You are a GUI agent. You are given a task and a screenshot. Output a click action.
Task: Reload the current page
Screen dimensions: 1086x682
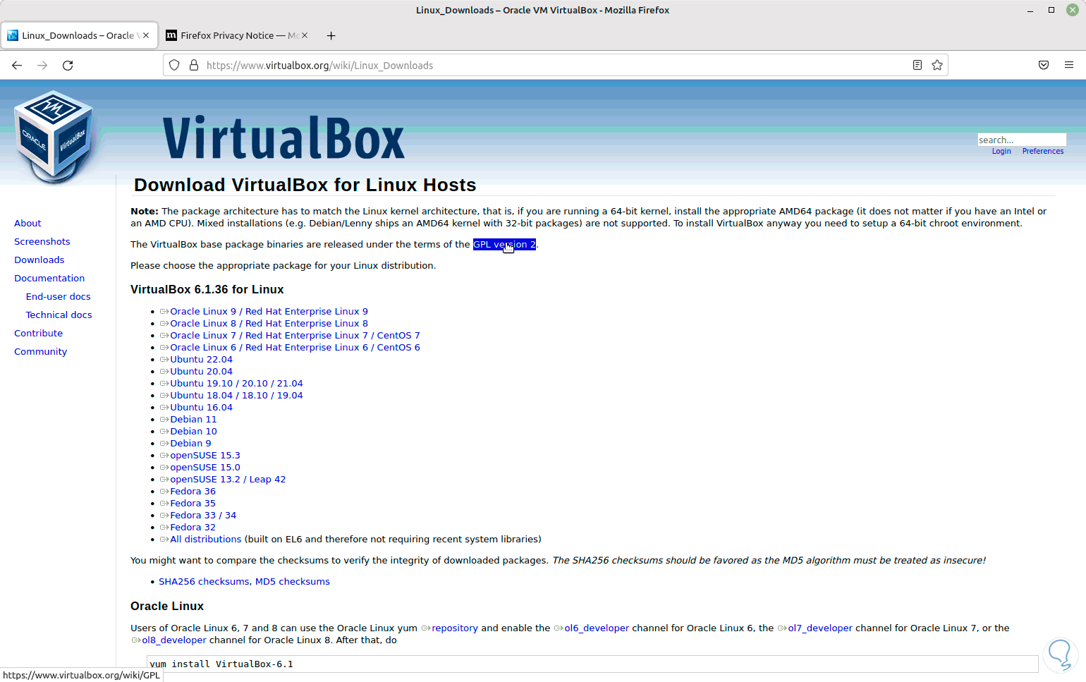(68, 66)
